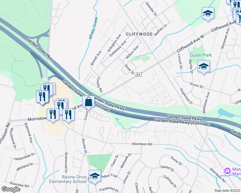
Task: Click the Garden State Pkwy (Toll road) label
Action: 182,122
